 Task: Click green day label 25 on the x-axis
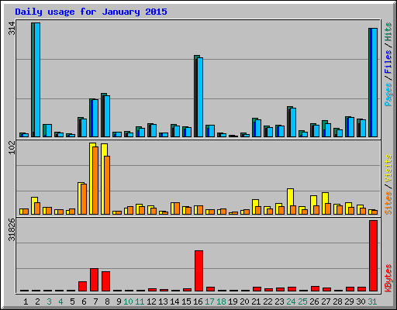302,301
